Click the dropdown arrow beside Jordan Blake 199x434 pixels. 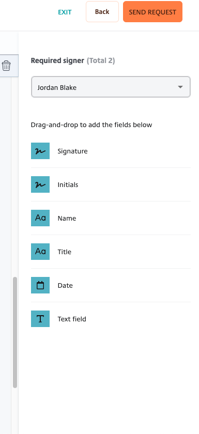[x=180, y=87]
